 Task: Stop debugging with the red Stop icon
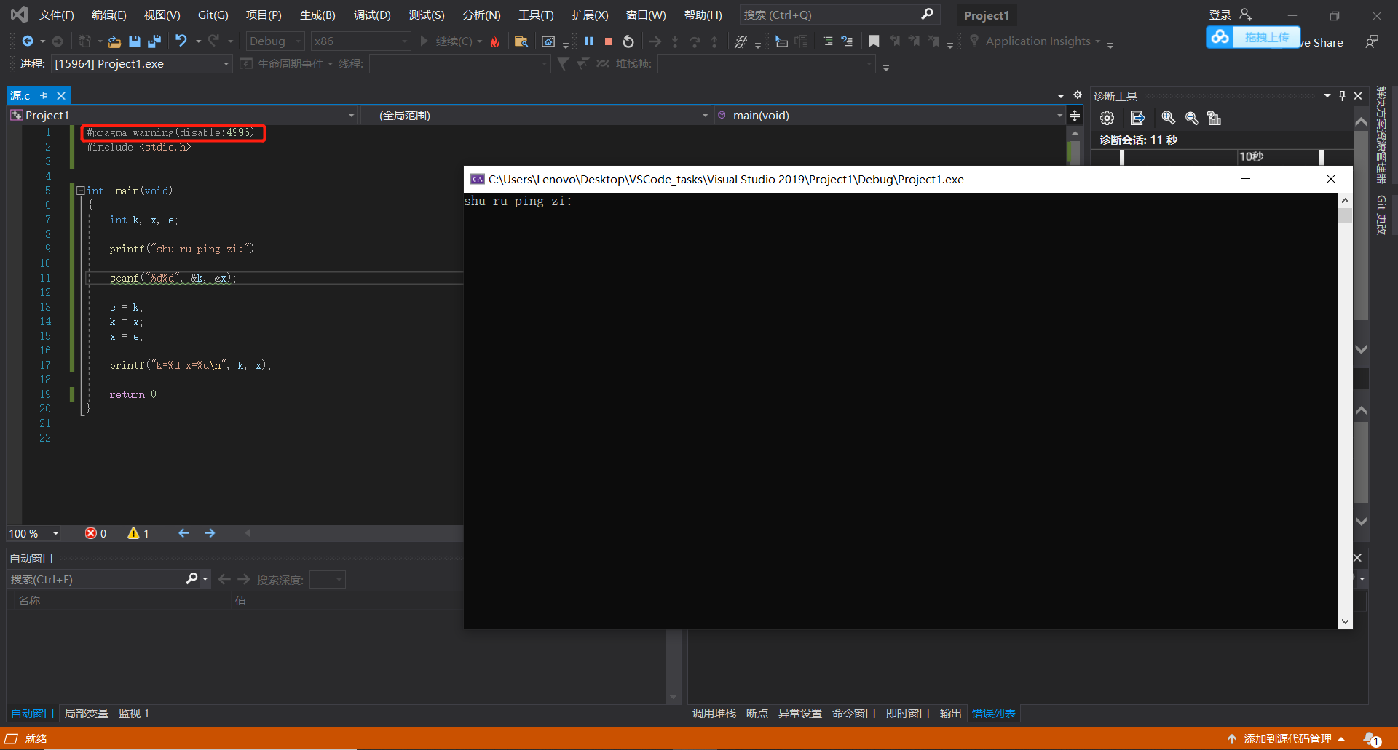coord(608,41)
